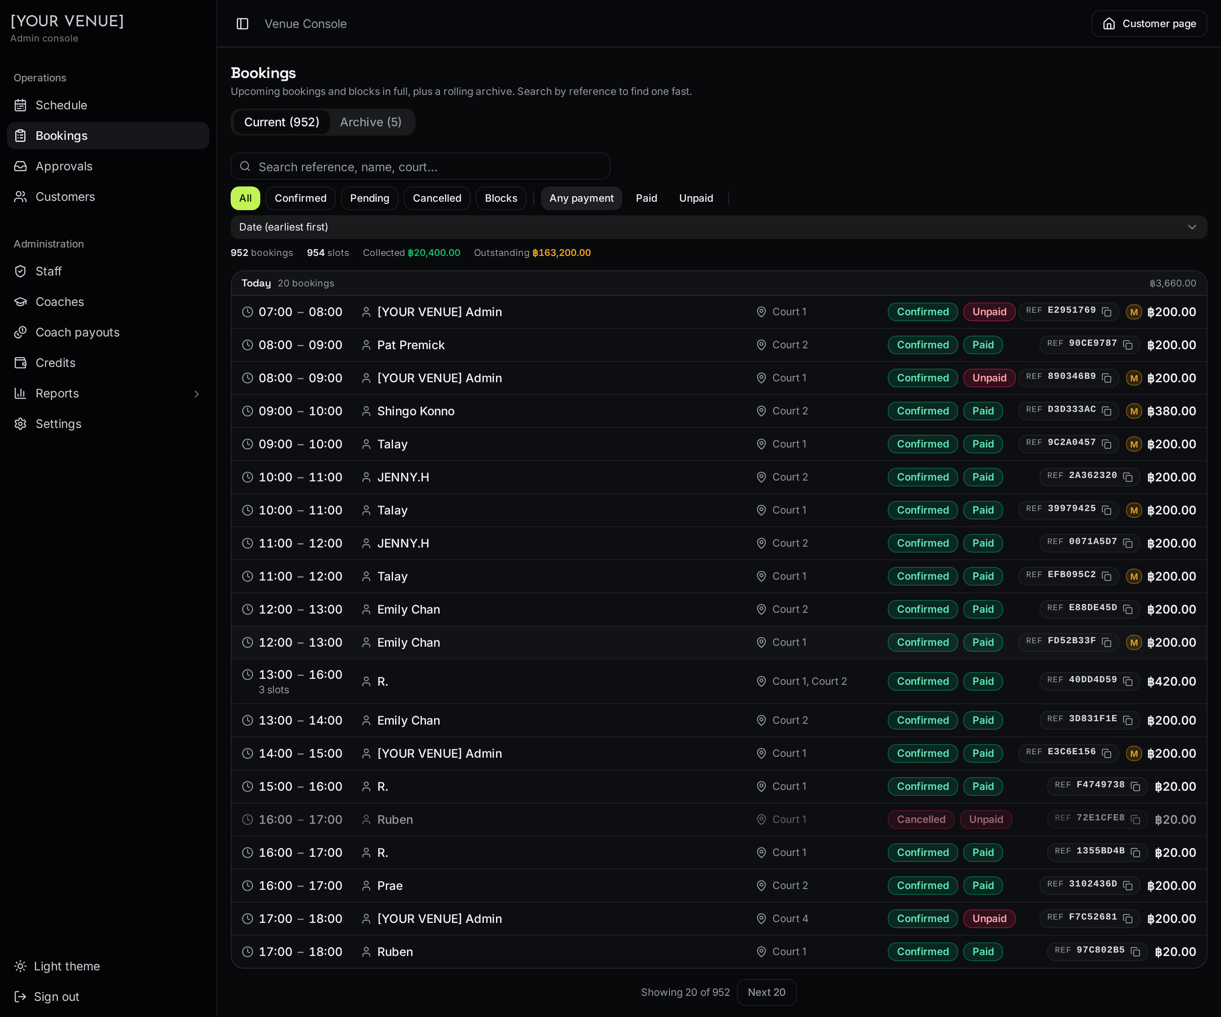Open Coach payouts in the sidebar
Screen dimensions: 1221x1017
coord(108,332)
